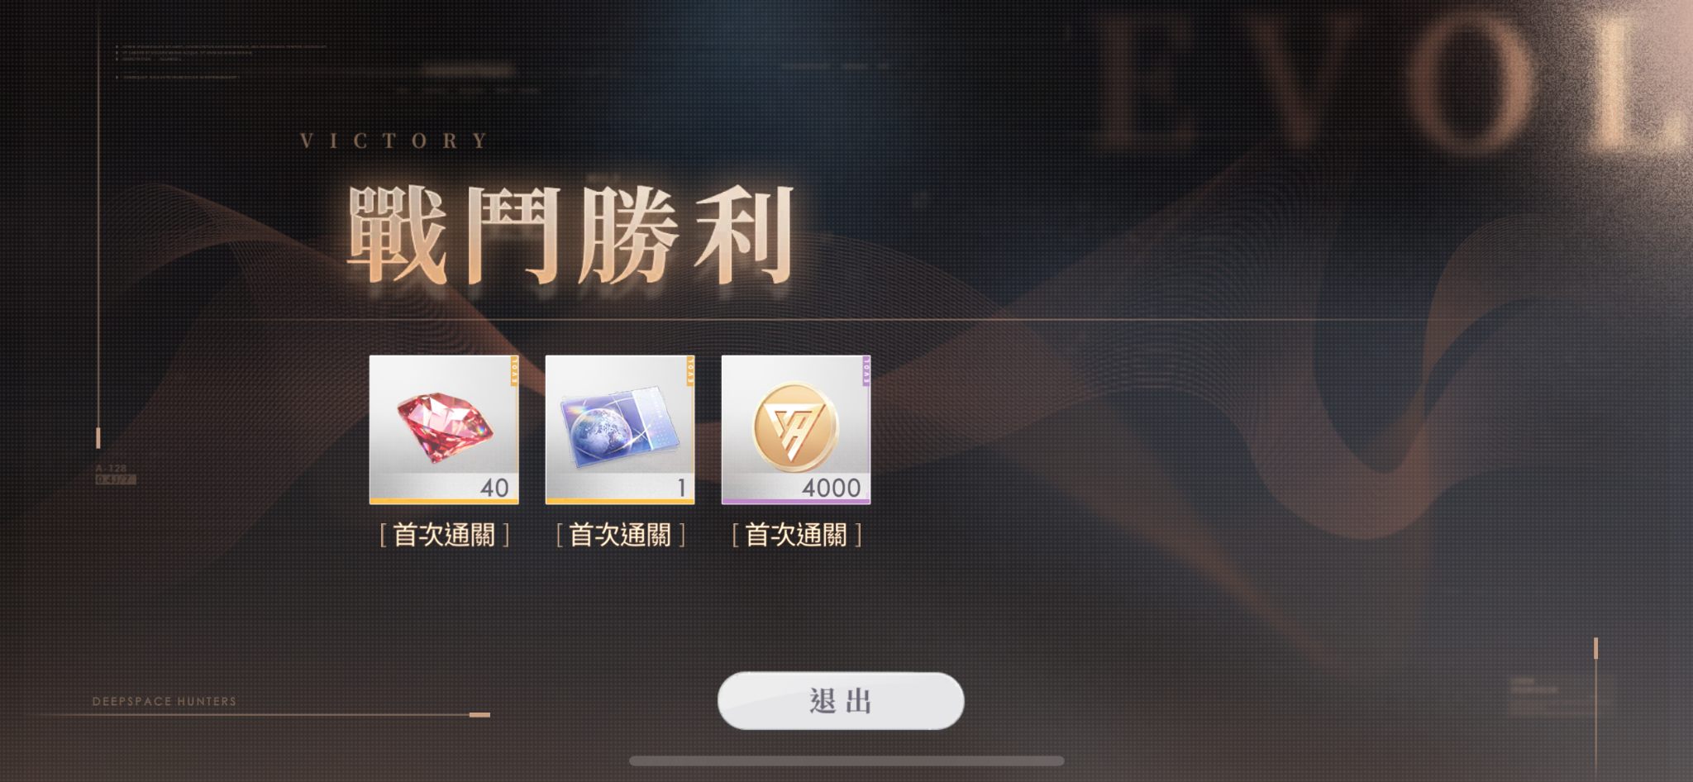
Task: Click the progress line beneath DEEPSPACE HUNTERS
Action: (x=260, y=714)
